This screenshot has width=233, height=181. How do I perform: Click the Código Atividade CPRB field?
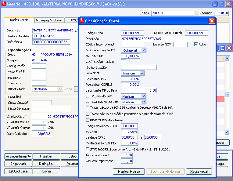tap(130, 126)
